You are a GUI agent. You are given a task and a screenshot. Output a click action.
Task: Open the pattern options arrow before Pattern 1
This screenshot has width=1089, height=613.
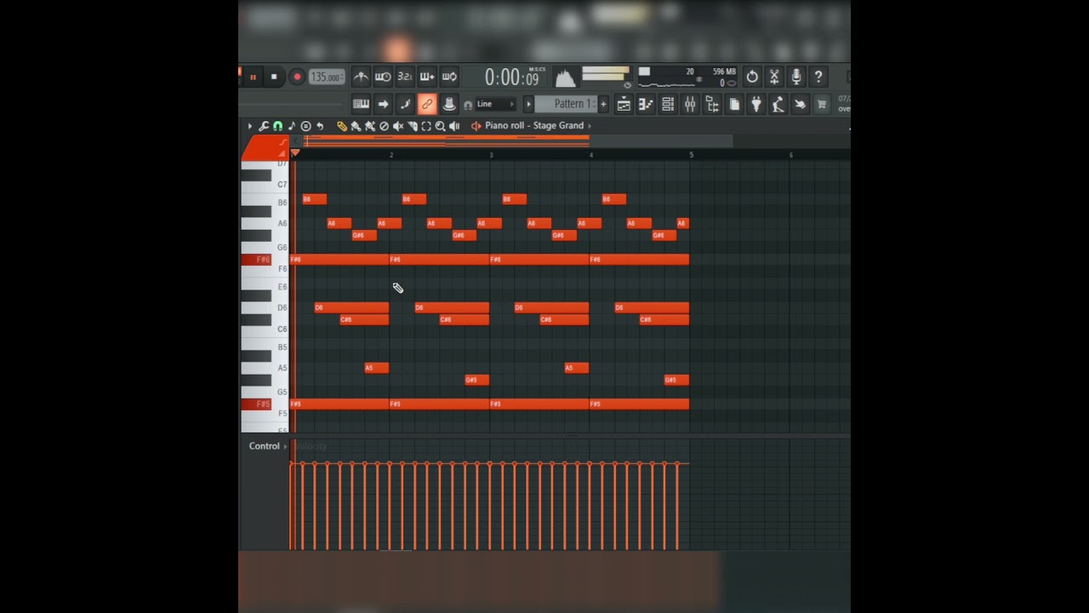pos(528,104)
